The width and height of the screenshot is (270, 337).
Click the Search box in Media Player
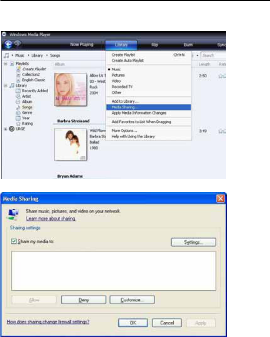(214, 56)
